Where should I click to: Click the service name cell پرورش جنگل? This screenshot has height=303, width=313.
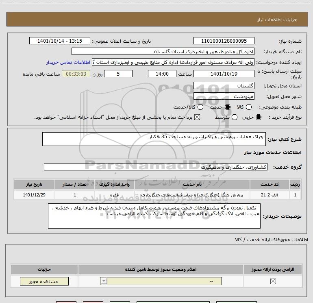tap(192, 195)
